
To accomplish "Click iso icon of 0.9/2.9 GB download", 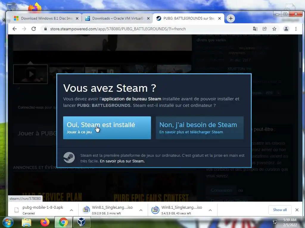I will 86,210.
